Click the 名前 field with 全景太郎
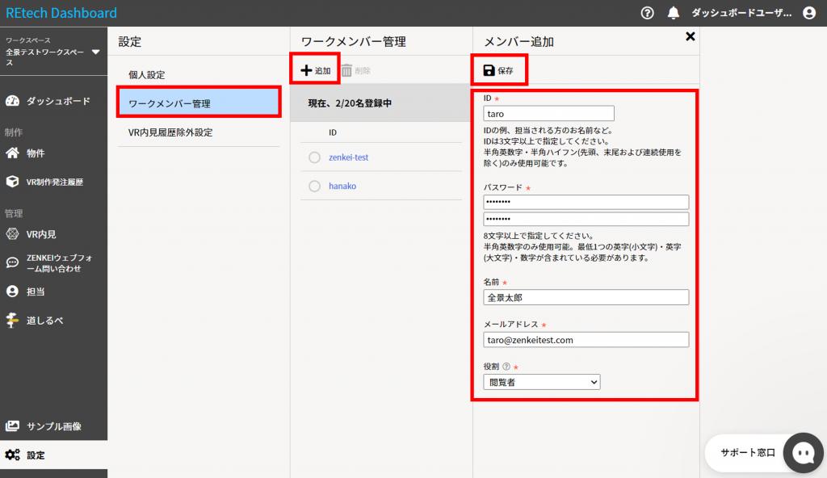The image size is (827, 478). 586,297
